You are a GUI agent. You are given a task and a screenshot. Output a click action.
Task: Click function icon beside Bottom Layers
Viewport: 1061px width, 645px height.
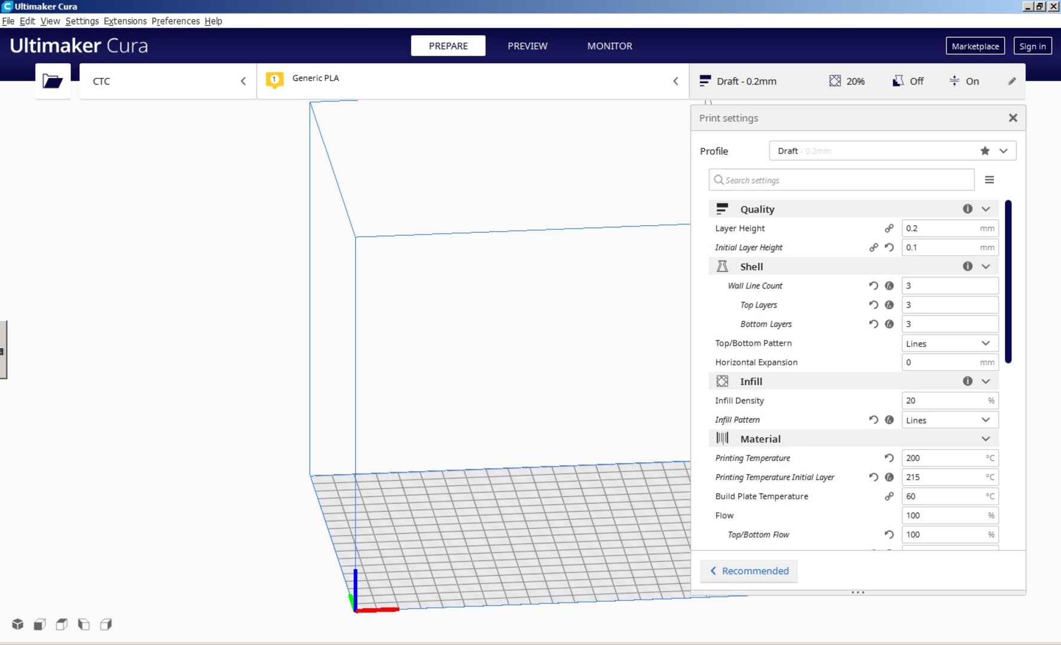[x=889, y=324]
